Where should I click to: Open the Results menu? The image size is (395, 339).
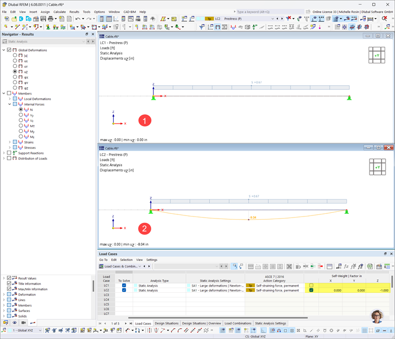tap(74, 12)
